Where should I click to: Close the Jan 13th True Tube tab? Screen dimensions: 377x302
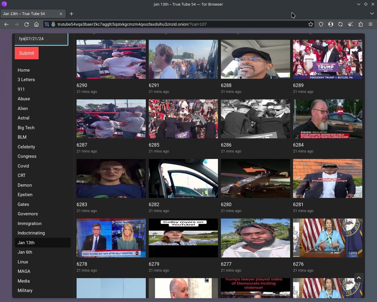[x=61, y=14]
